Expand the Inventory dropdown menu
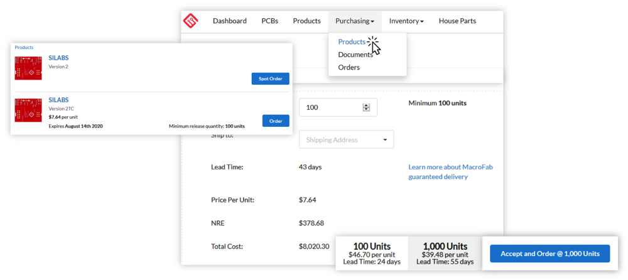This screenshot has width=628, height=280. [406, 21]
